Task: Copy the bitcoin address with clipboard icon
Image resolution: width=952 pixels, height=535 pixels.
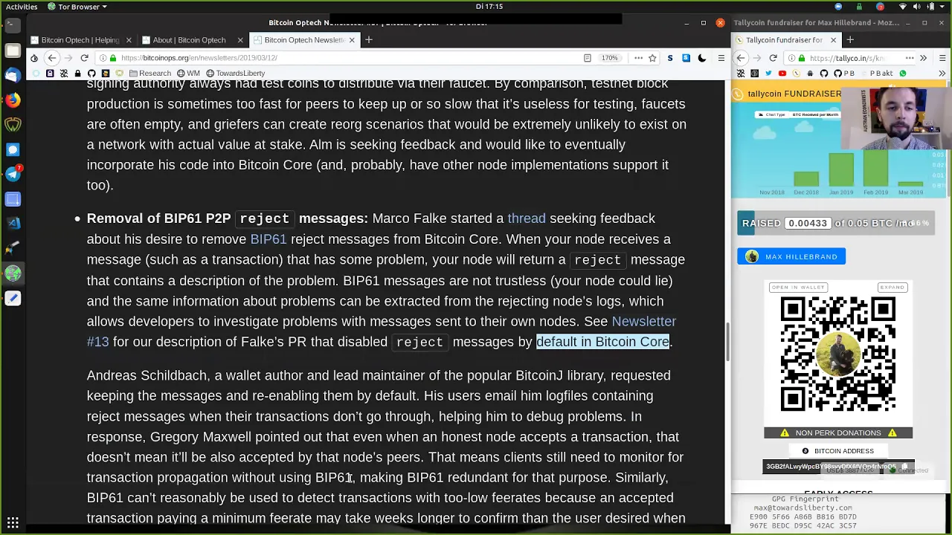Action: [904, 467]
